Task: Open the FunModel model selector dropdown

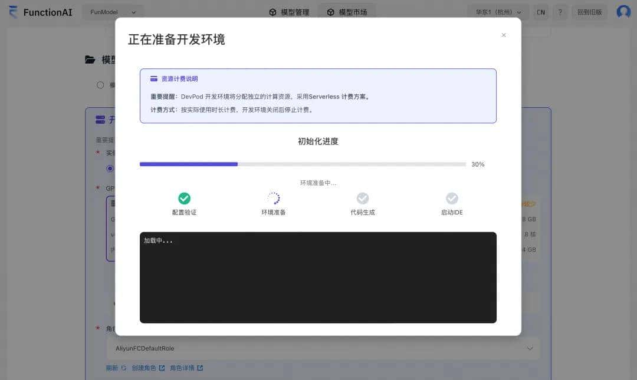Action: pos(112,12)
